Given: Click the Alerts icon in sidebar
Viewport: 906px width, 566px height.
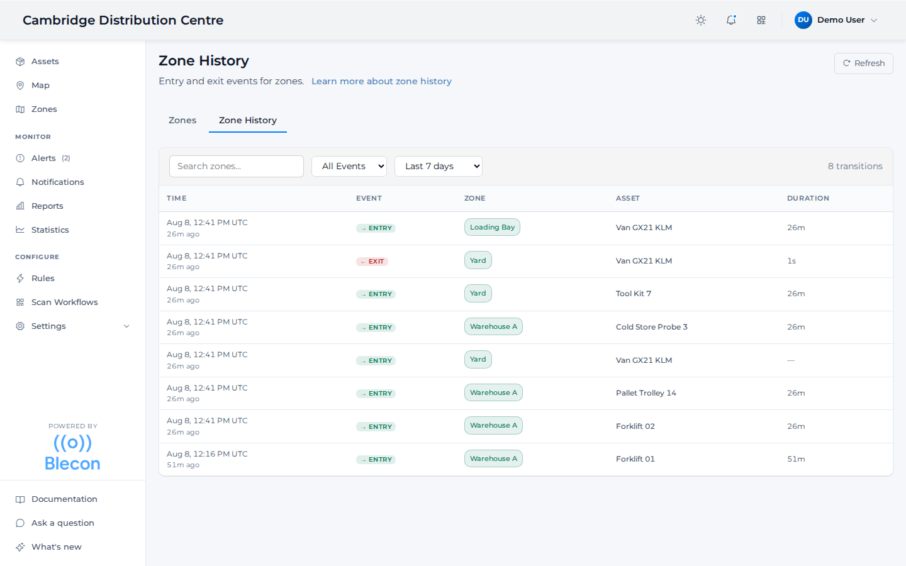Looking at the screenshot, I should (20, 158).
